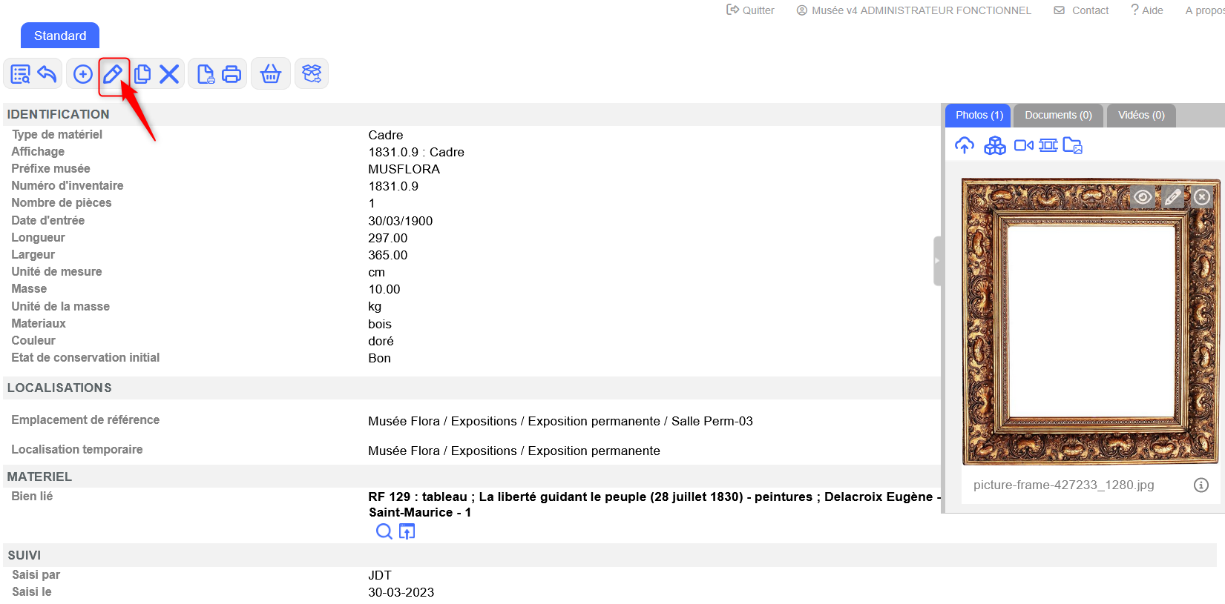Image resolution: width=1225 pixels, height=604 pixels.
Task: Upload a photo via cloud icon
Action: [964, 146]
